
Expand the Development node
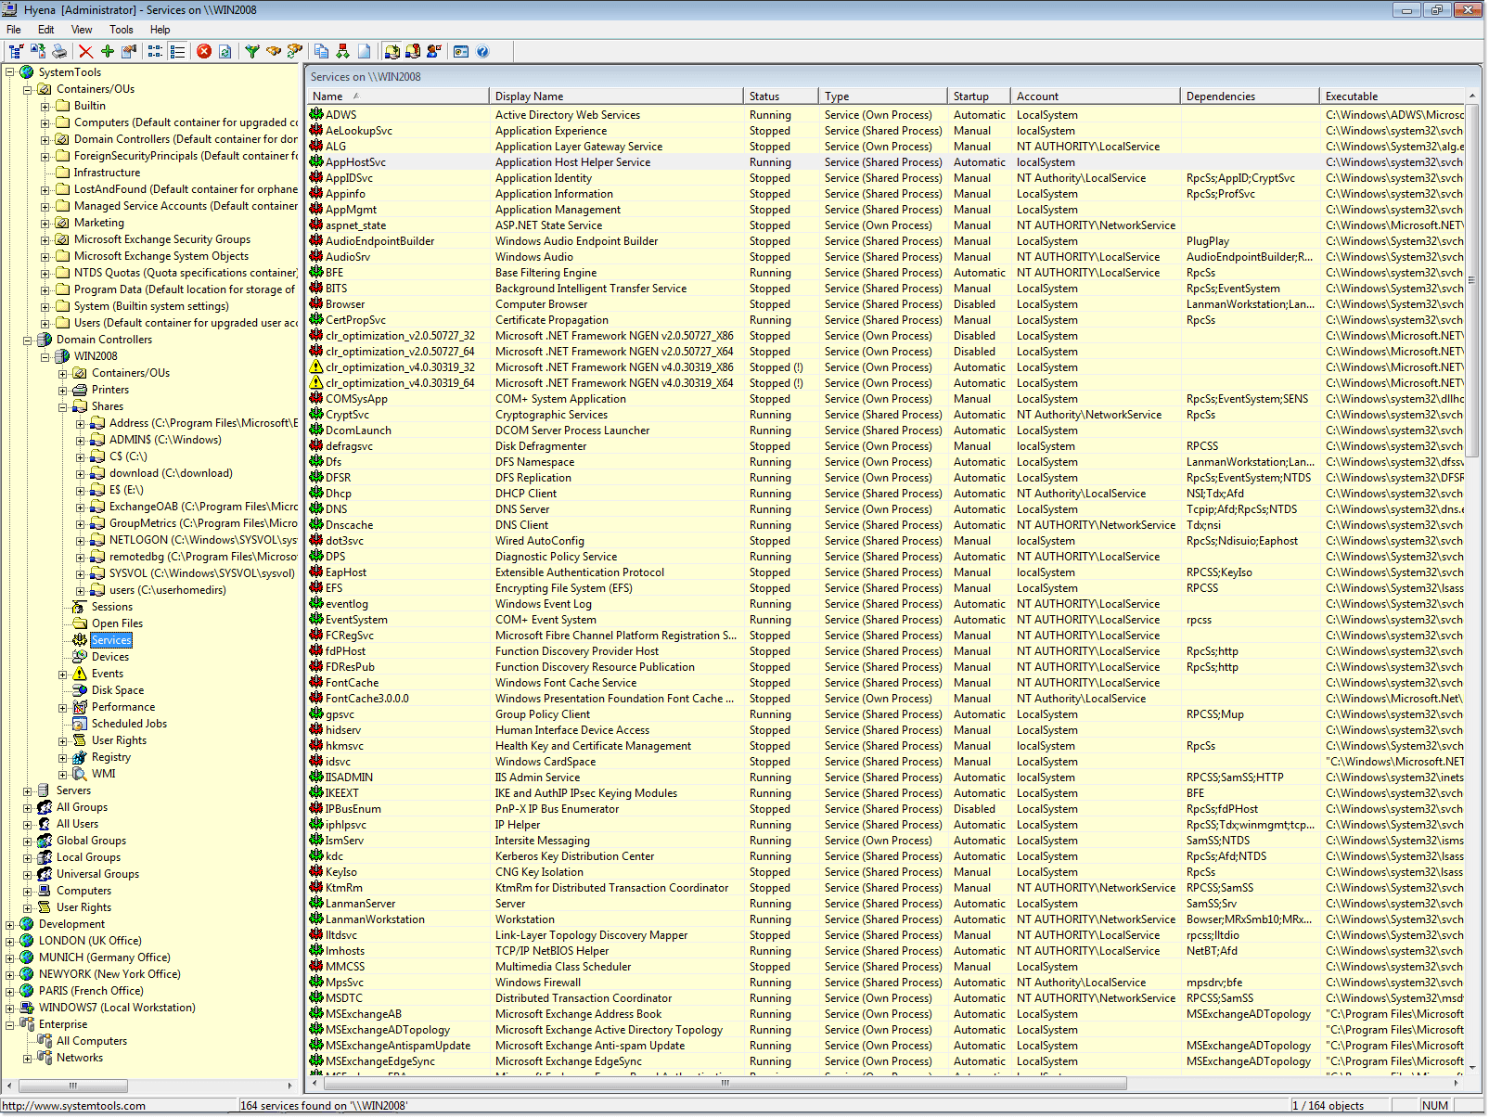pos(9,923)
